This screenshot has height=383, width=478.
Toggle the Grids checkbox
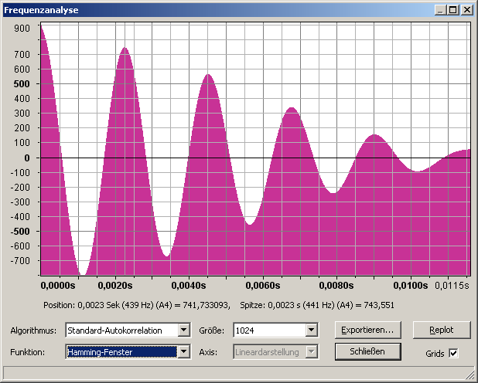454,354
